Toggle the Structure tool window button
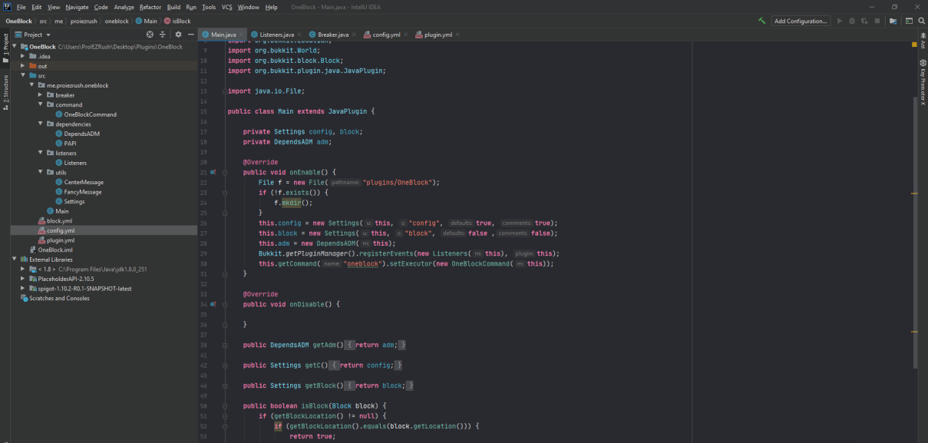The height and width of the screenshot is (443, 928). [5, 92]
